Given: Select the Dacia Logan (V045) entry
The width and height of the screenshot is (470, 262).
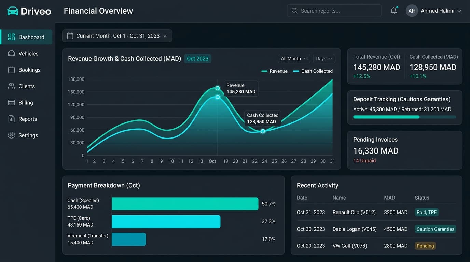Looking at the screenshot, I should [x=355, y=229].
